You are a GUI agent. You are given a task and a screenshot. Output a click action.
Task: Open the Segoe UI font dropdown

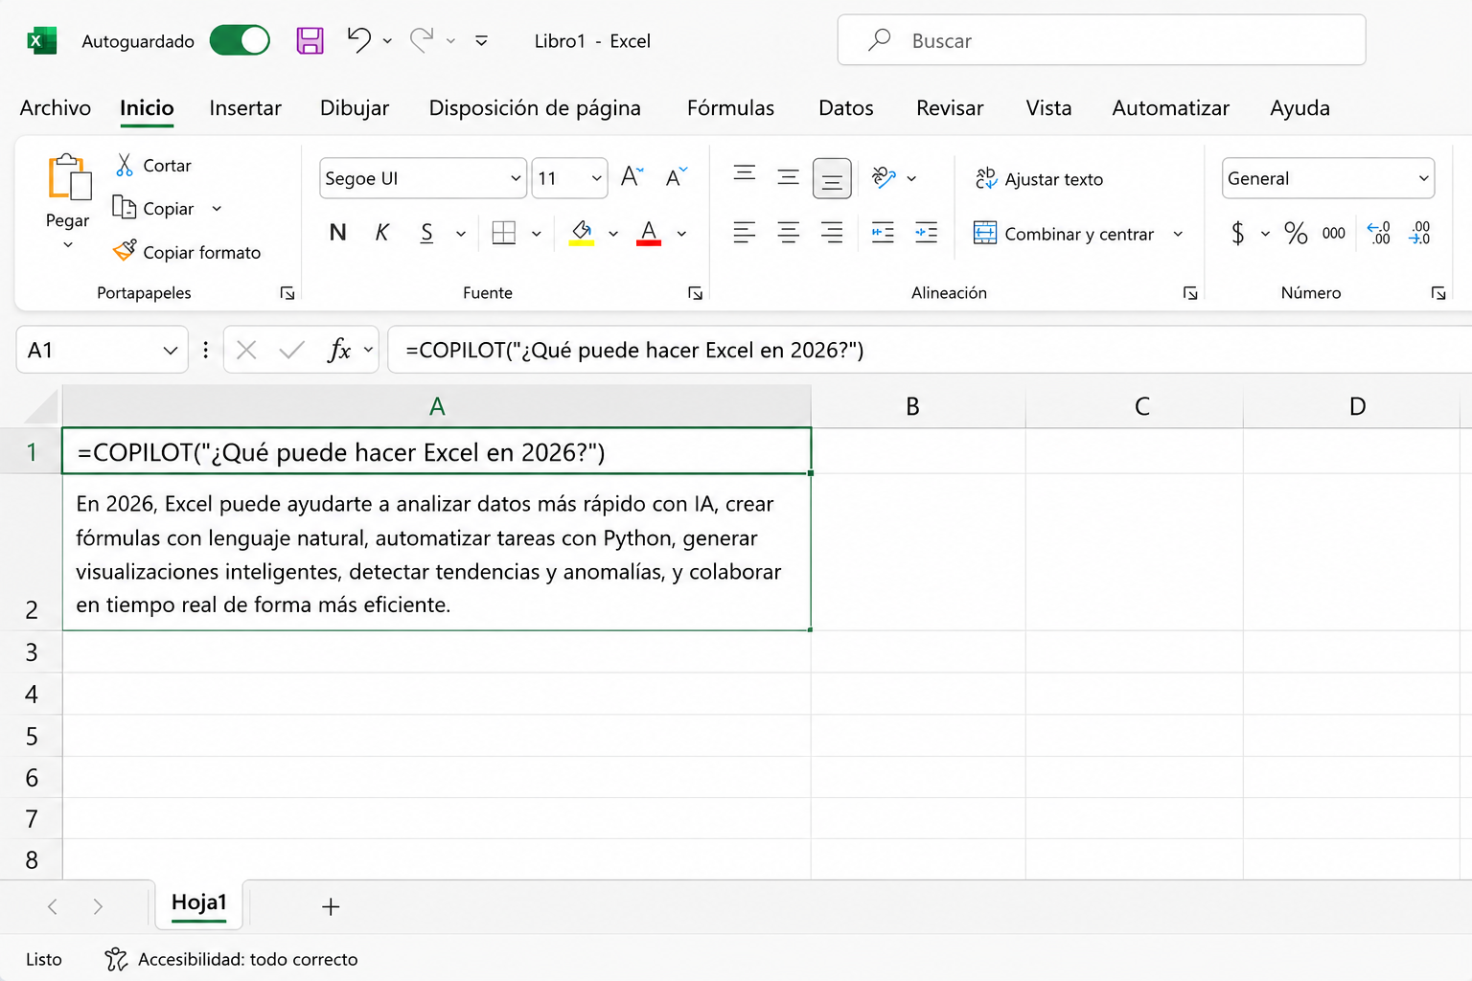coord(516,178)
